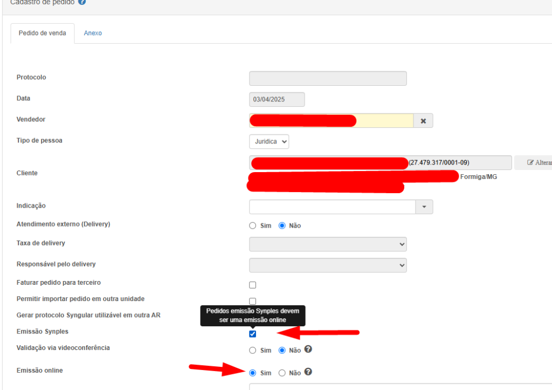Choose Sim for Validação via videoconferência
This screenshot has height=390, width=552.
253,350
